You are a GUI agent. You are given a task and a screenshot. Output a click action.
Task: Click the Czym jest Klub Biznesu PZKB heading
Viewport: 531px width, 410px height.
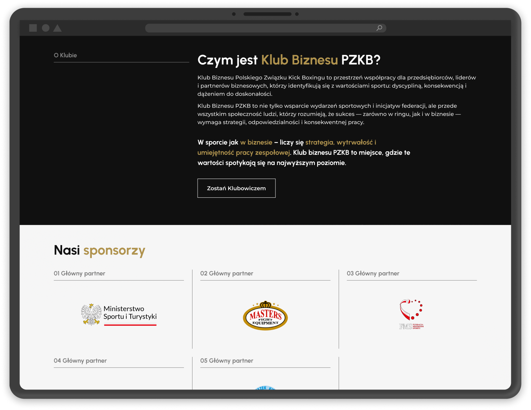289,60
